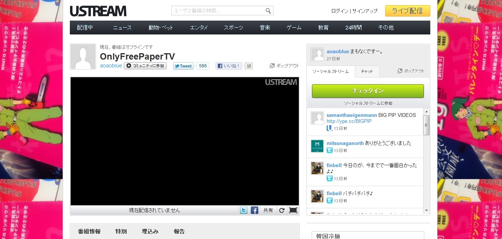Open aoaoblue profile under channel title
The image size is (502, 239).
click(111, 66)
